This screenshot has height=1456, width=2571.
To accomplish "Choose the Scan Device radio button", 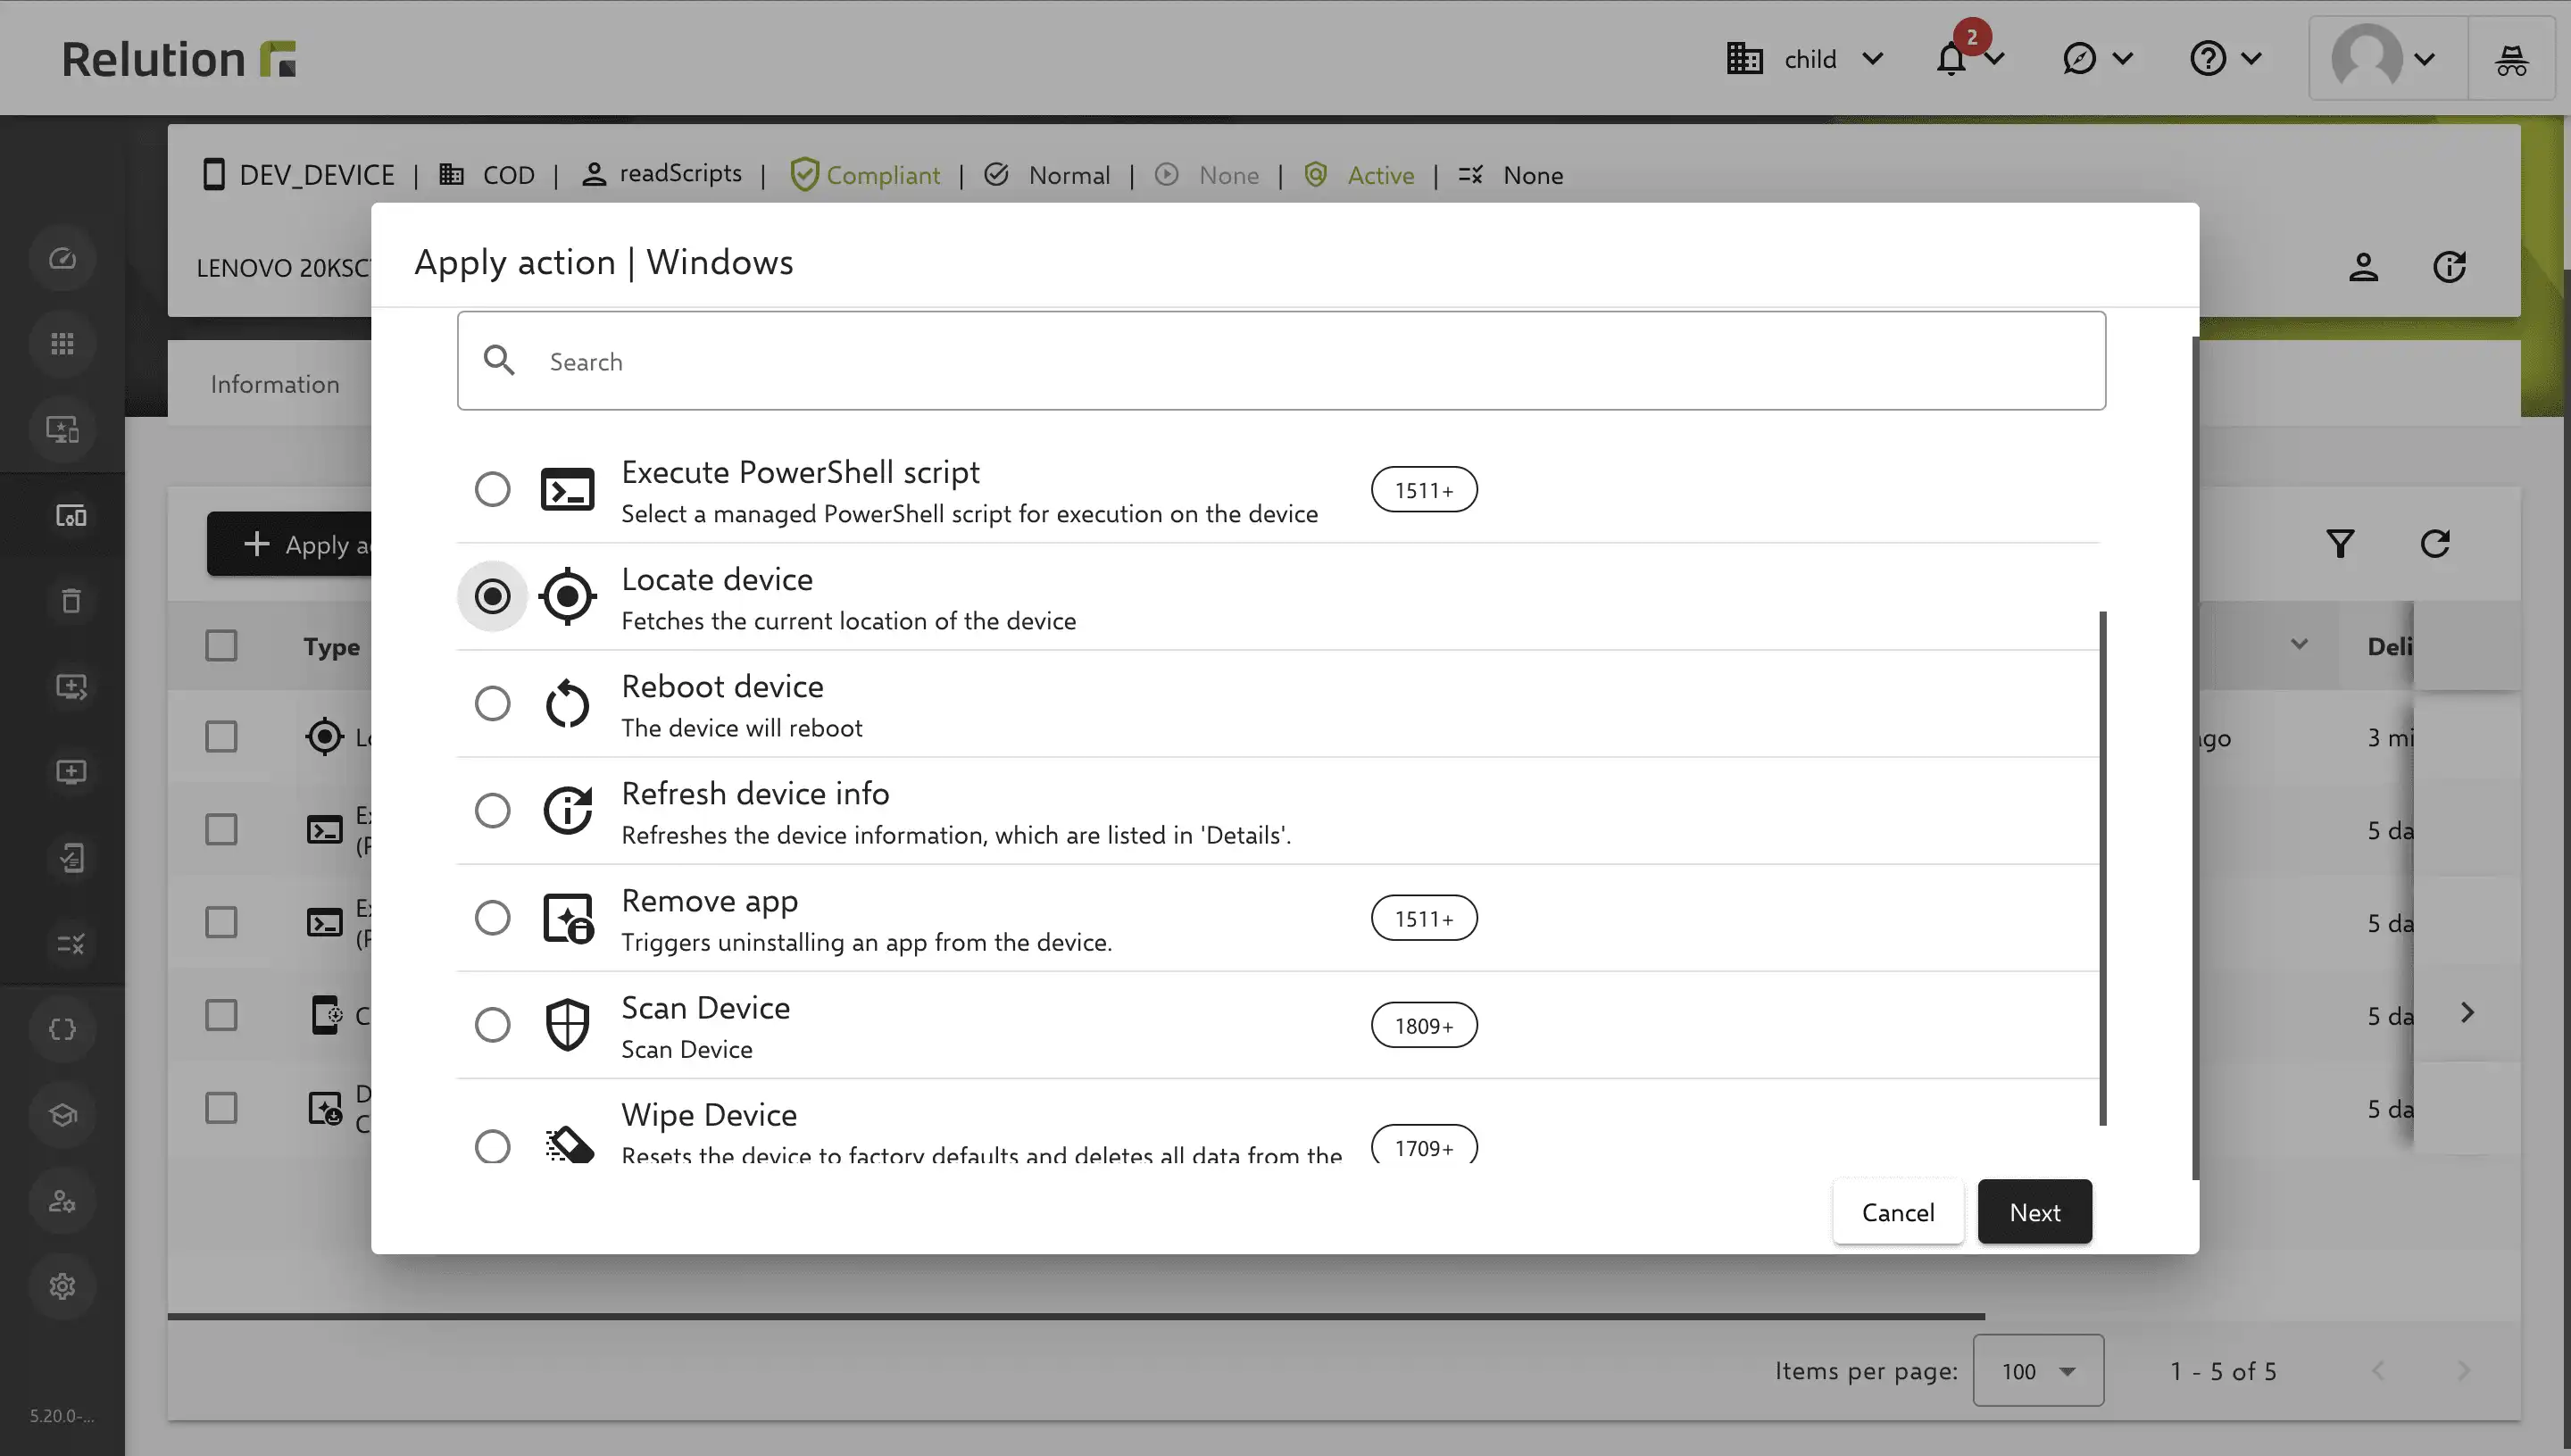I will 492,1025.
